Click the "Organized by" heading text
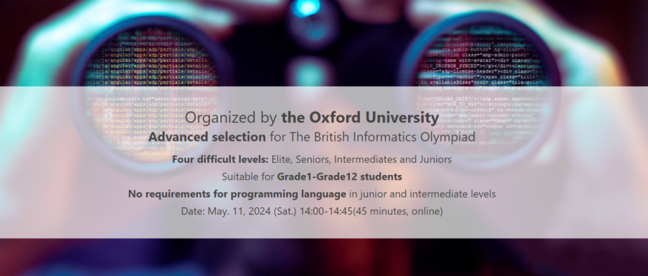Image resolution: width=648 pixels, height=276 pixels. tap(230, 119)
